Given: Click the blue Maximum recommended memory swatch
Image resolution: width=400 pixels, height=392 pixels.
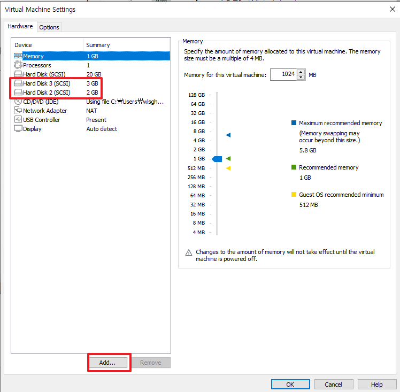Looking at the screenshot, I should point(294,122).
